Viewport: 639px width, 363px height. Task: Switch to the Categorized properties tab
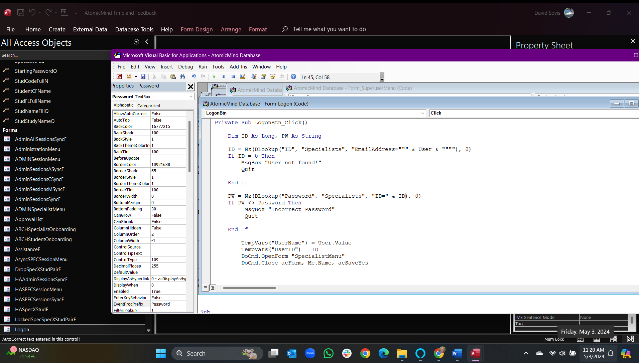(148, 105)
